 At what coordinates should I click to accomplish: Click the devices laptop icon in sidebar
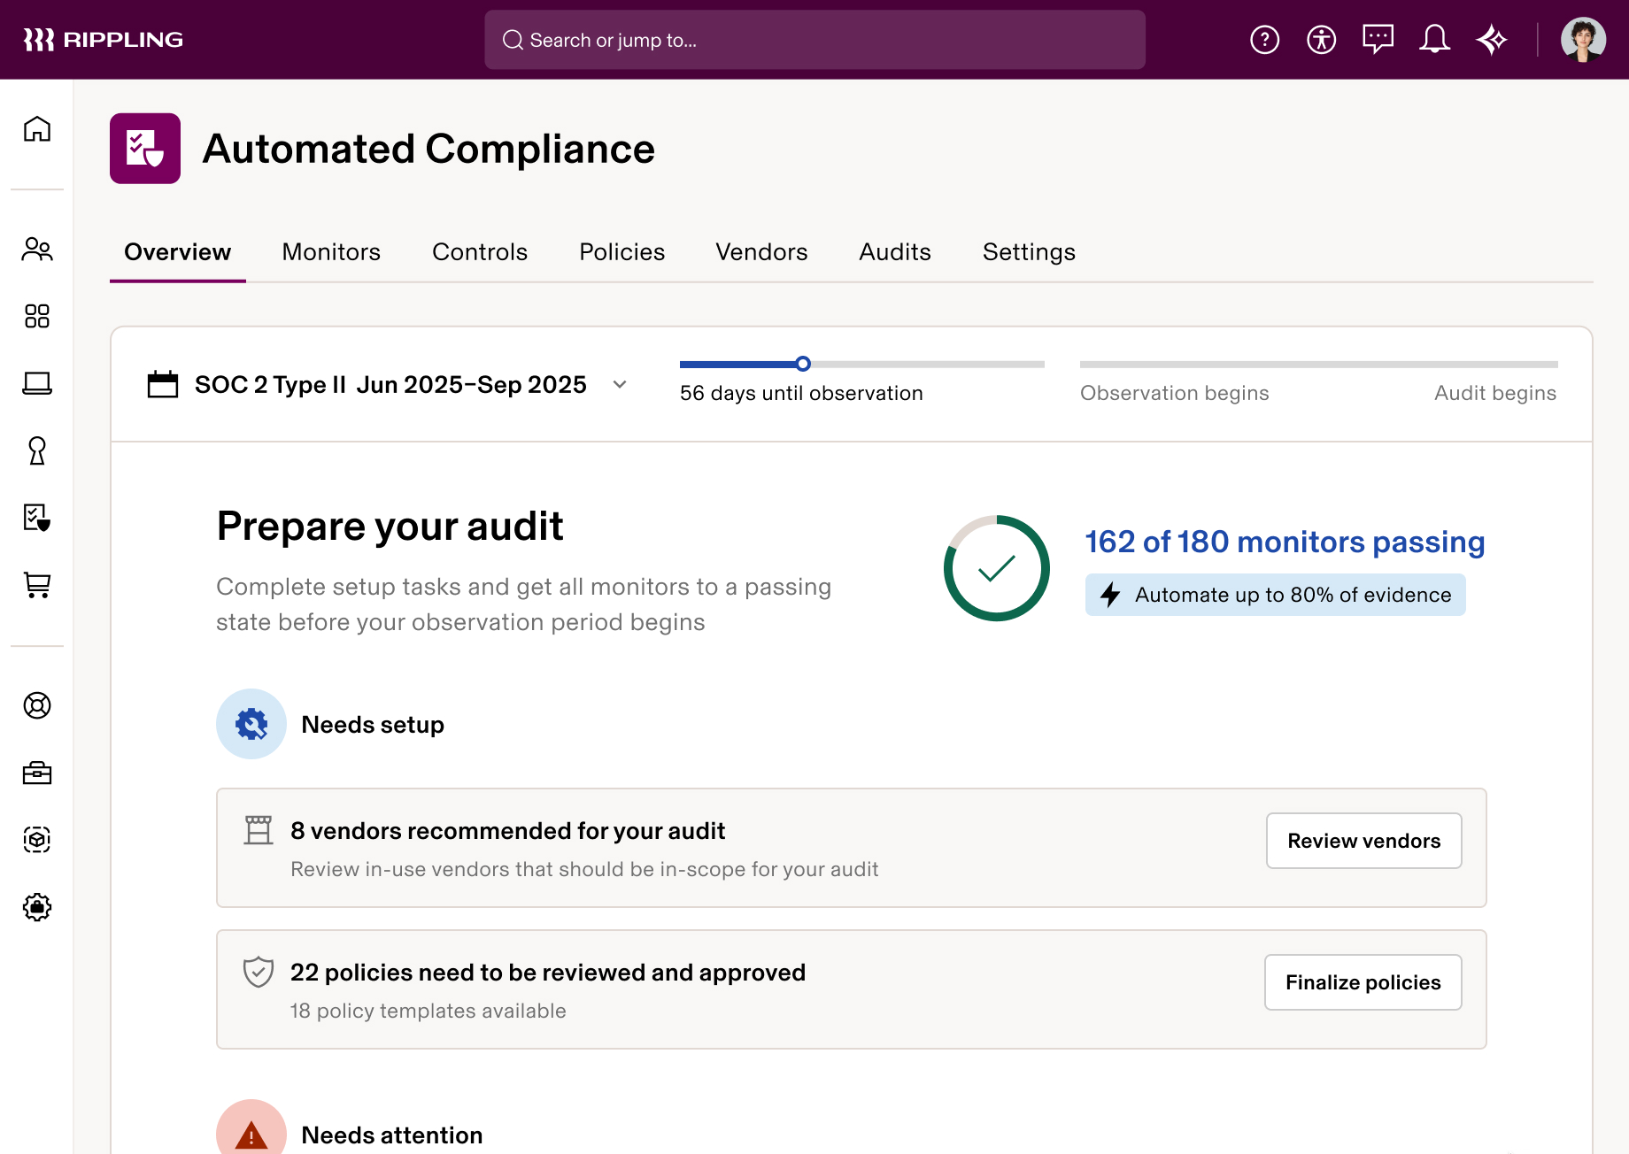coord(37,384)
